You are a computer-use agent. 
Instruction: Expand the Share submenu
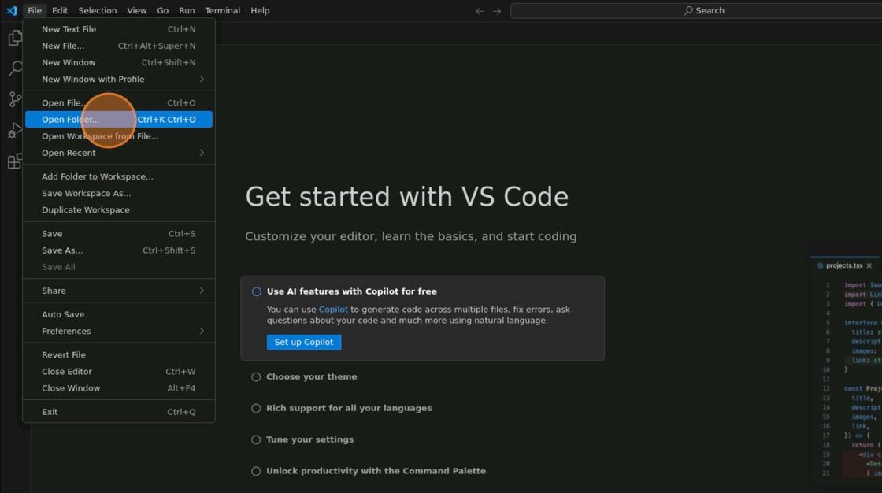click(x=119, y=291)
